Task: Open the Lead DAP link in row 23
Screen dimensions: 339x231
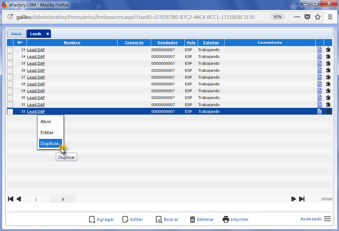Action: (x=36, y=50)
